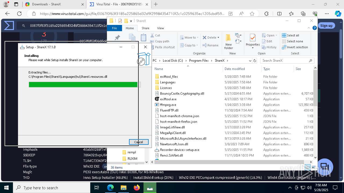Open Explorer help question mark icon

314,28
